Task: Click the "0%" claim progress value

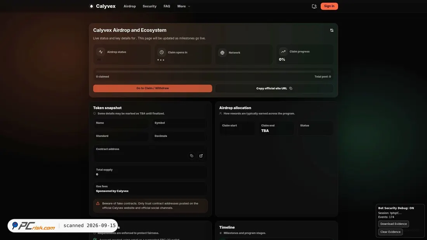Action: pyautogui.click(x=282, y=59)
